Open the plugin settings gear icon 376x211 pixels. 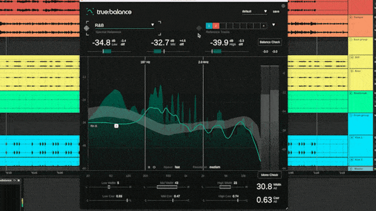[x=283, y=6]
